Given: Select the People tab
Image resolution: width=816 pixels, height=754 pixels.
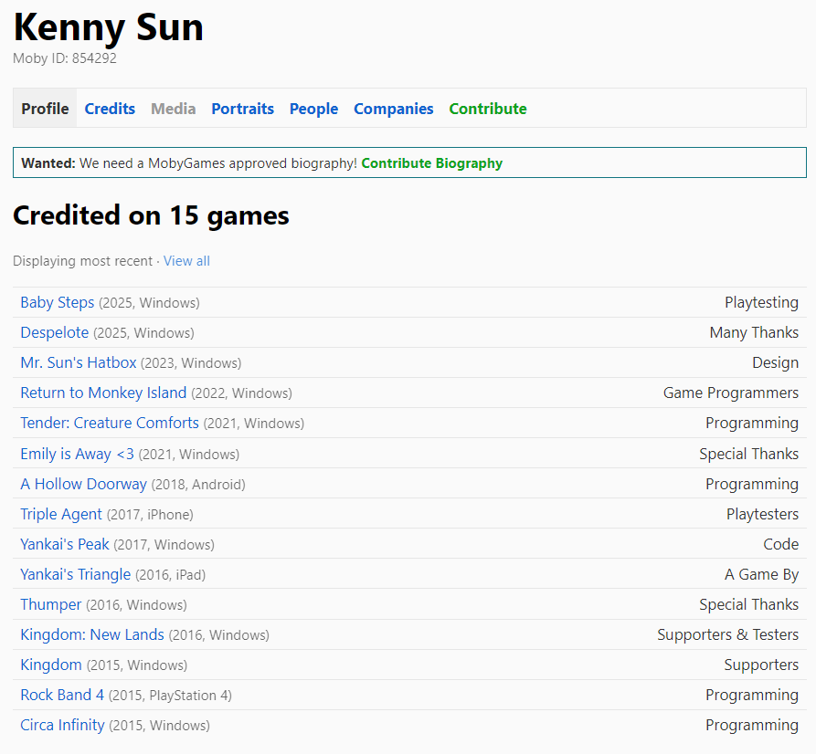Looking at the screenshot, I should [x=313, y=109].
